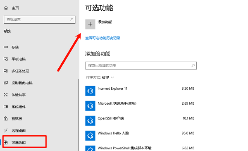Screen dimensions: 248x151
Task: Click Microsoft 快速助手(应用) name text
Action: click(x=117, y=103)
